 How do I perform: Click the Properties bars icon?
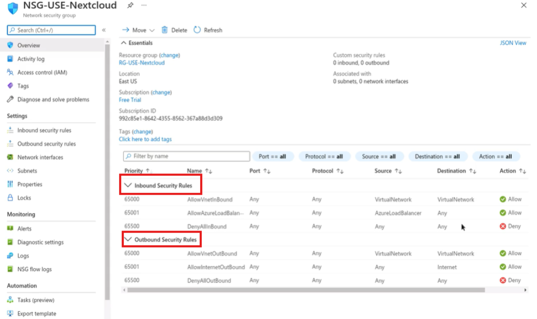tap(10, 184)
